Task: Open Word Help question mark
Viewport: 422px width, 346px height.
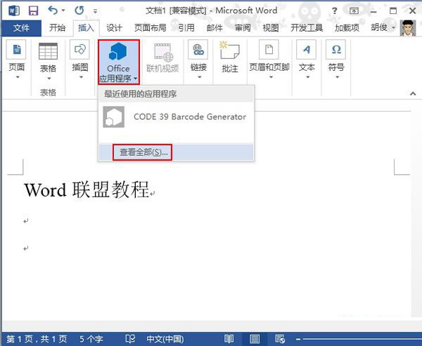Action: point(334,11)
